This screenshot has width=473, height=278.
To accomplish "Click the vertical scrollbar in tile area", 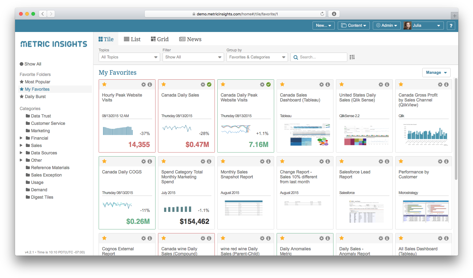I will pyautogui.click(x=456, y=129).
